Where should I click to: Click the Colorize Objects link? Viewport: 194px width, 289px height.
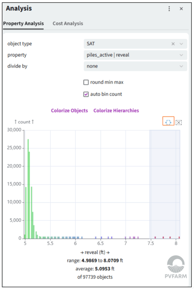(x=69, y=110)
